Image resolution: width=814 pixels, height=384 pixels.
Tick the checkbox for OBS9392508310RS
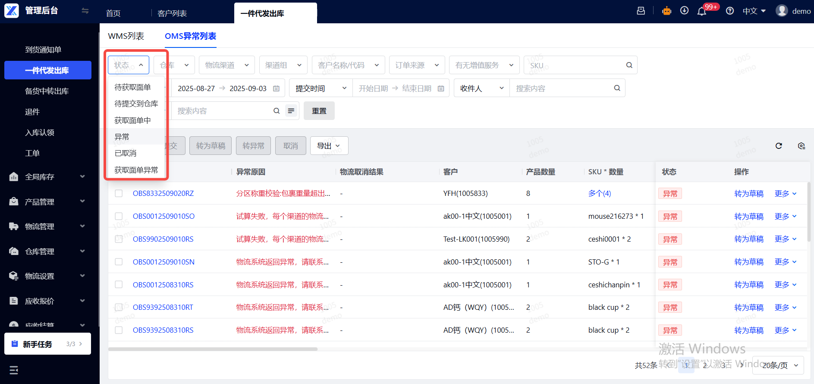(x=119, y=330)
